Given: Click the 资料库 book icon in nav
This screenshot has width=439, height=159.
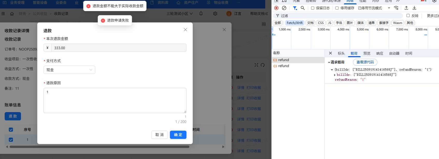Looking at the screenshot, I should pyautogui.click(x=152, y=3).
